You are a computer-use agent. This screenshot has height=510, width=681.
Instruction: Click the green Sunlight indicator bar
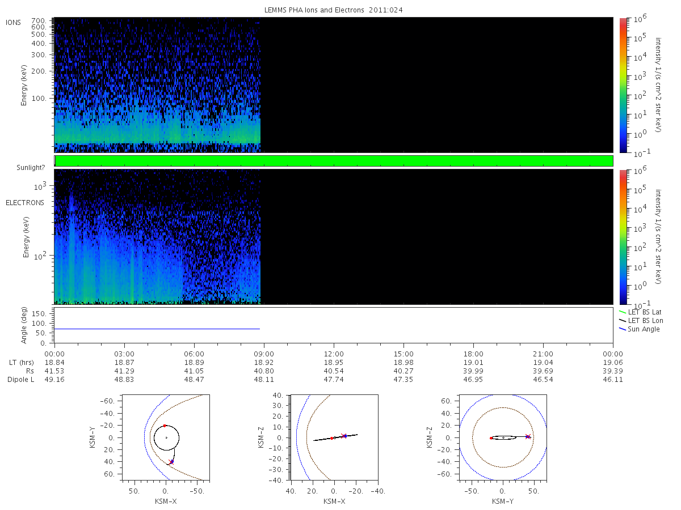click(x=334, y=161)
